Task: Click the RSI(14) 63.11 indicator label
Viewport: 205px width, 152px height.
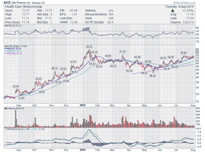Action: pos(13,26)
